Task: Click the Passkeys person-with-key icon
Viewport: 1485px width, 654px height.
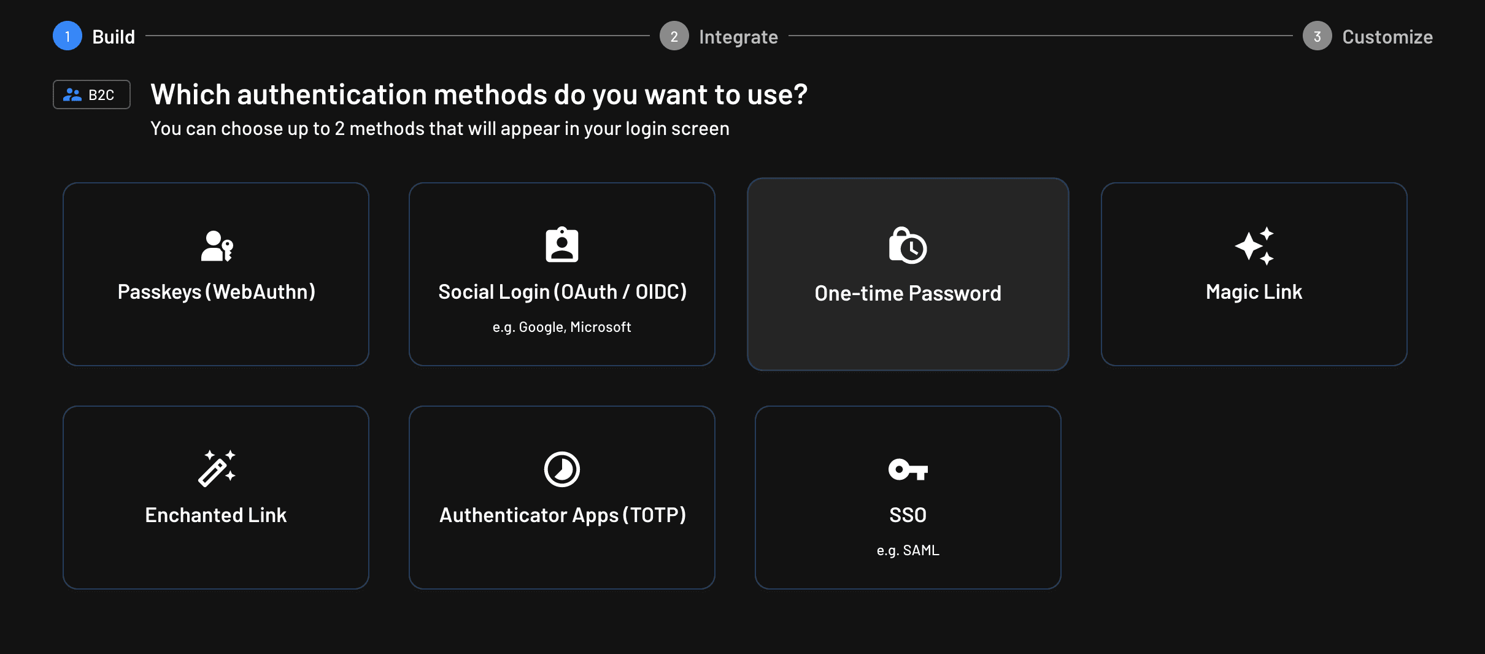Action: (217, 246)
